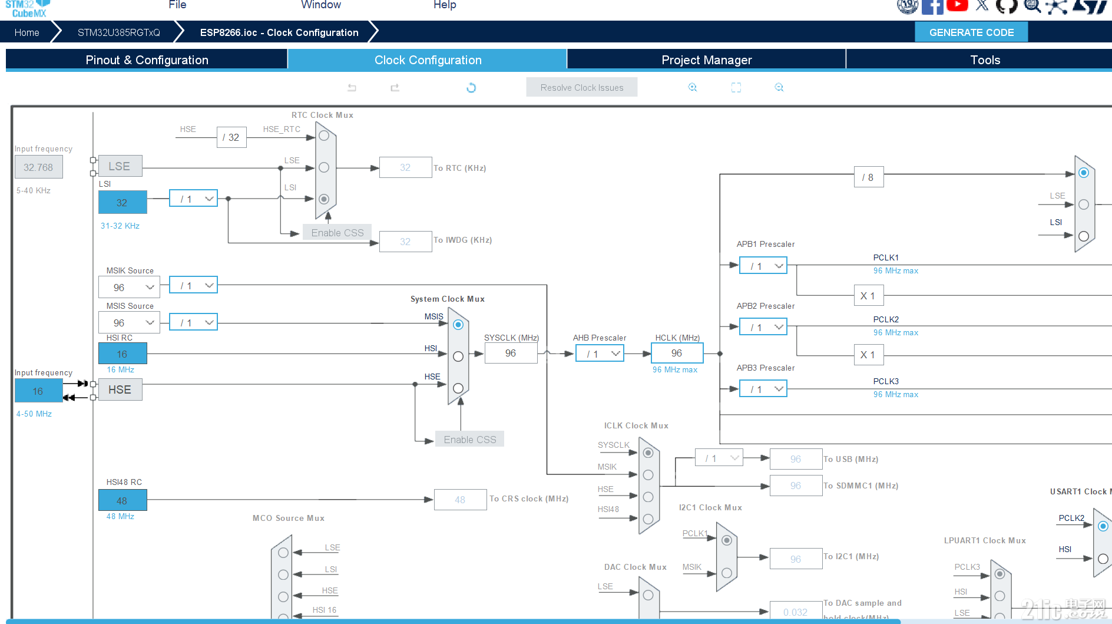
Task: Select HSI in System Clock Mux
Action: tap(458, 356)
